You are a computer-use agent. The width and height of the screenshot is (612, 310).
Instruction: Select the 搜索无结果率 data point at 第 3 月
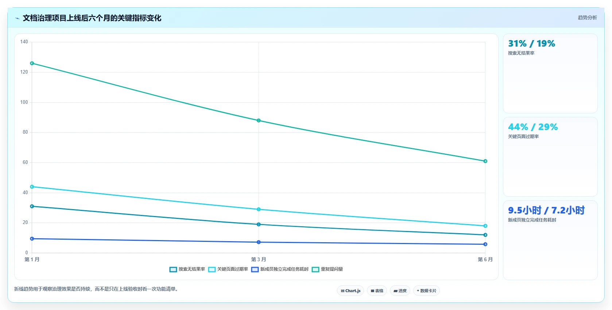pyautogui.click(x=259, y=224)
